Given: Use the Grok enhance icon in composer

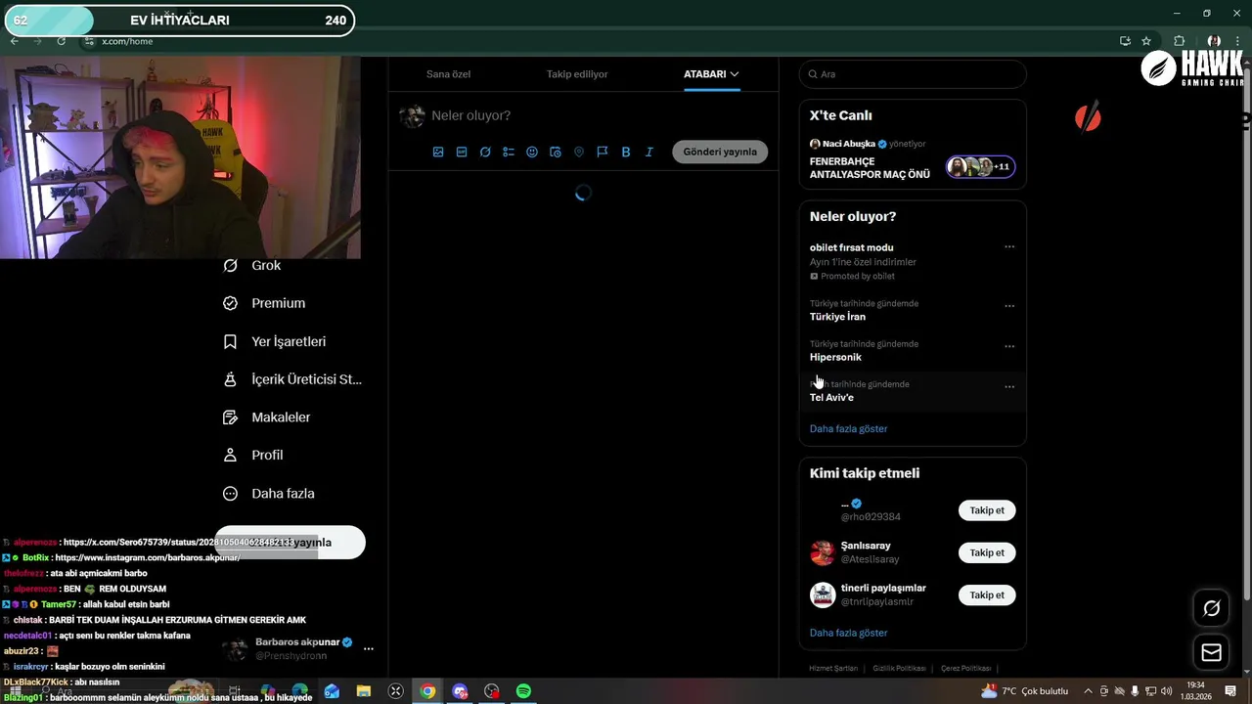Looking at the screenshot, I should [485, 152].
